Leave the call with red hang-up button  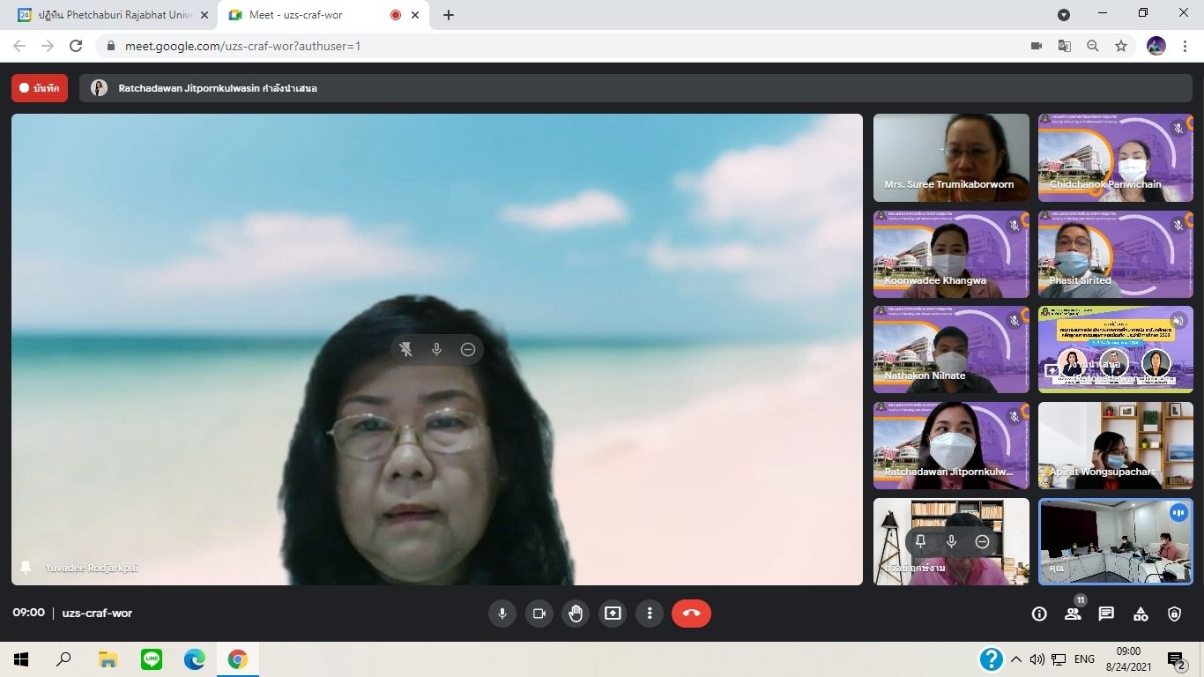691,614
